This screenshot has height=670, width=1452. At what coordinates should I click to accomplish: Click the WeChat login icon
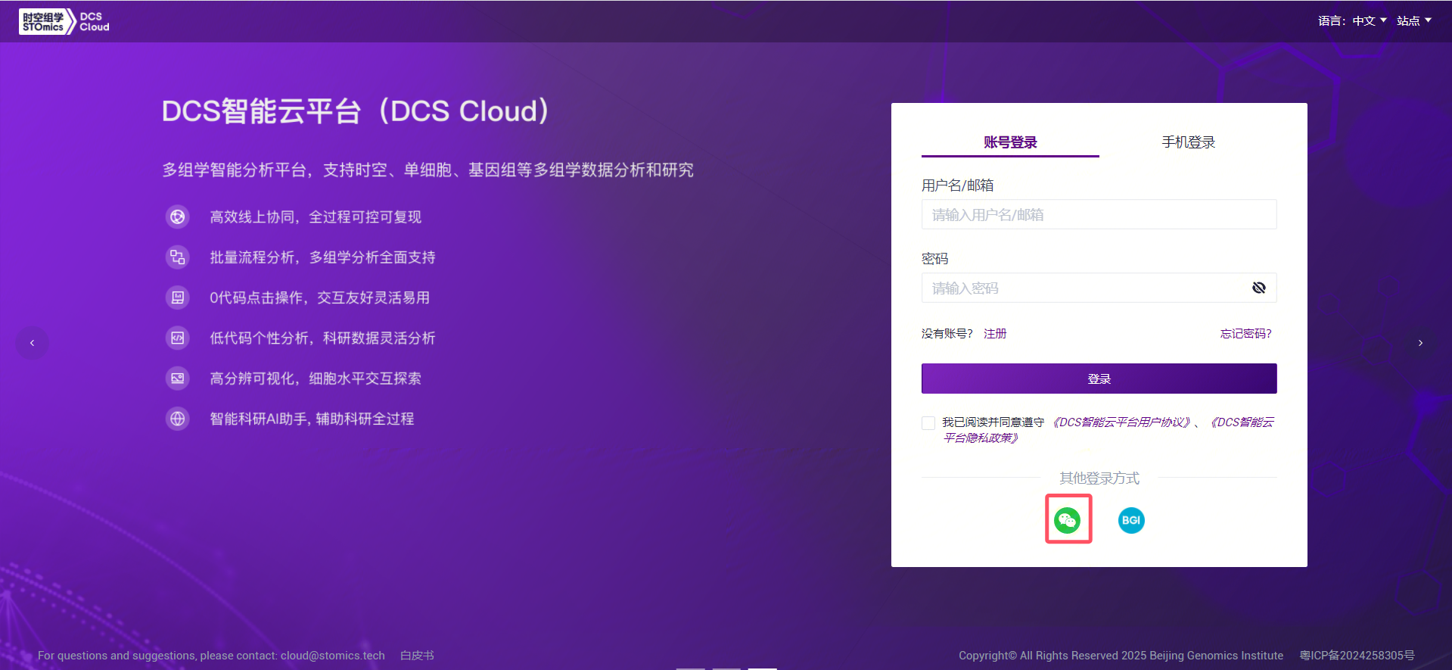coord(1068,520)
